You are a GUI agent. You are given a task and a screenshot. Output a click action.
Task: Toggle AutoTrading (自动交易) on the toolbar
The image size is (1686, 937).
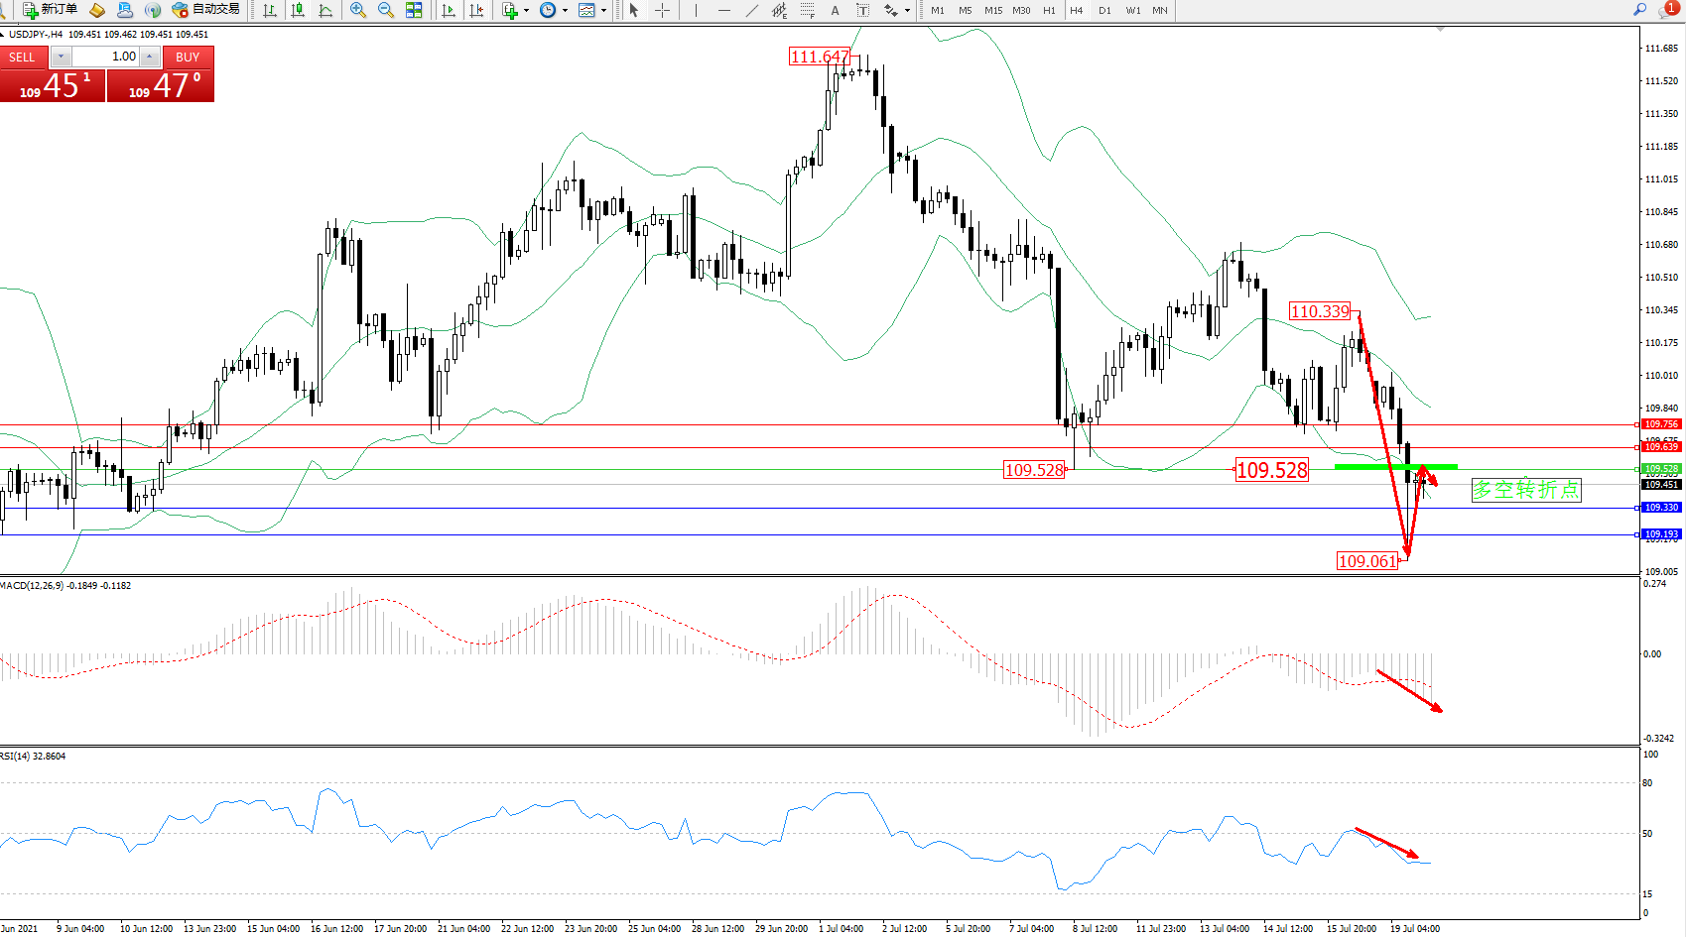click(206, 10)
